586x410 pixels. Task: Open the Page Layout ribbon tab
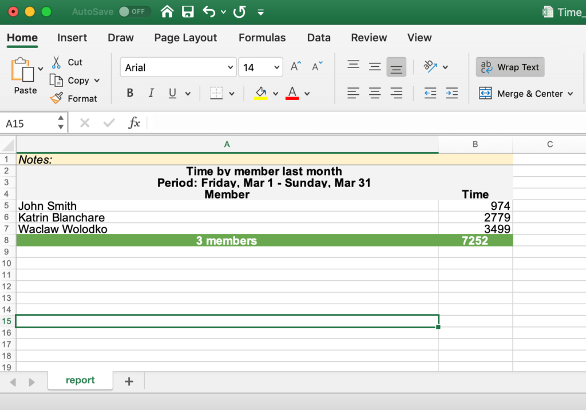[185, 38]
